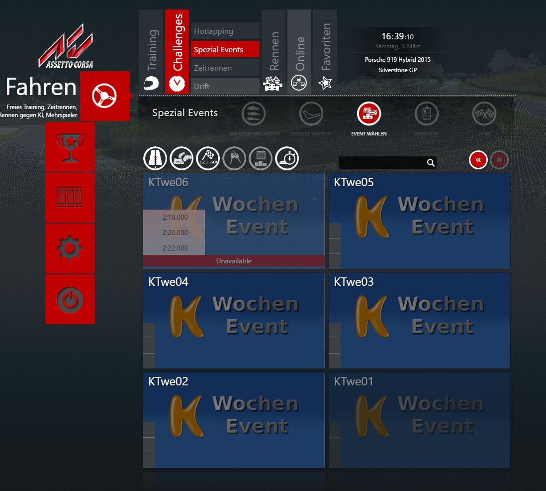
Task: Click the Assetto Corsa logo
Action: click(x=66, y=46)
